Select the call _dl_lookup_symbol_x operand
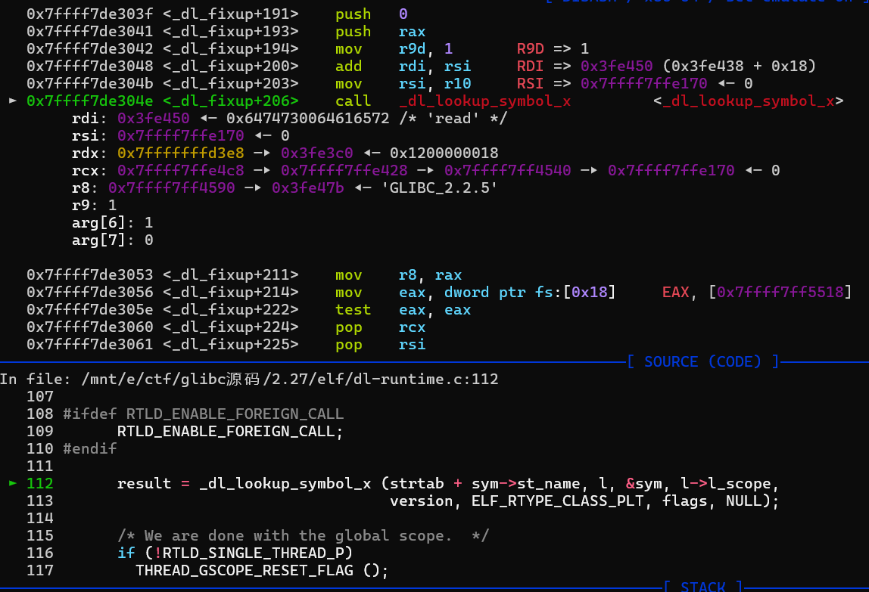This screenshot has height=592, width=869. point(484,101)
